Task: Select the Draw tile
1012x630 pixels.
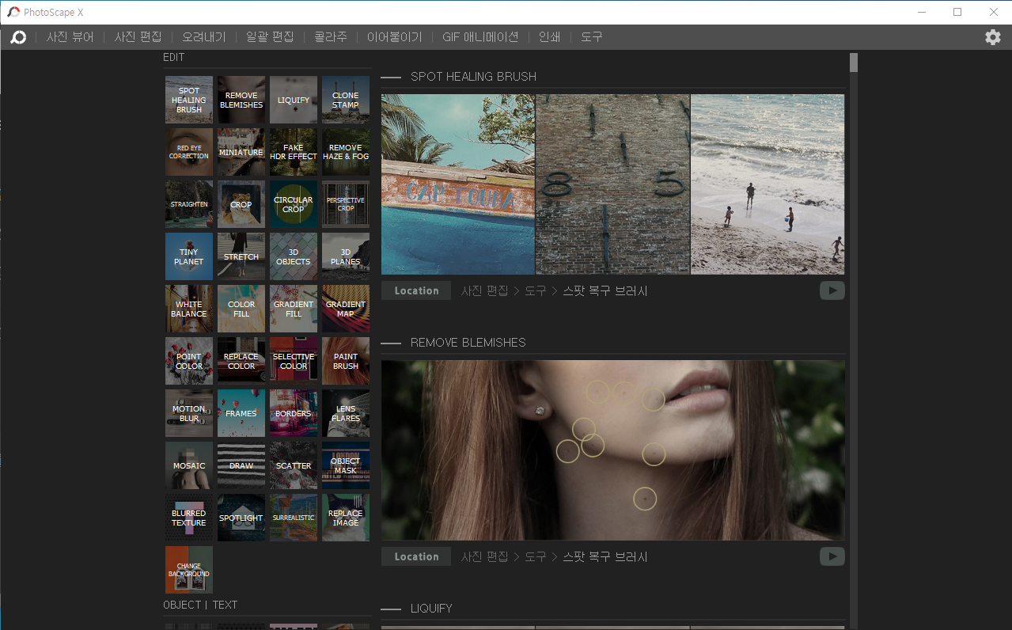Action: [241, 465]
